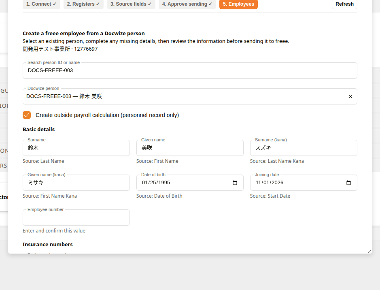Click the Insurance numbers section heading

[x=47, y=244]
